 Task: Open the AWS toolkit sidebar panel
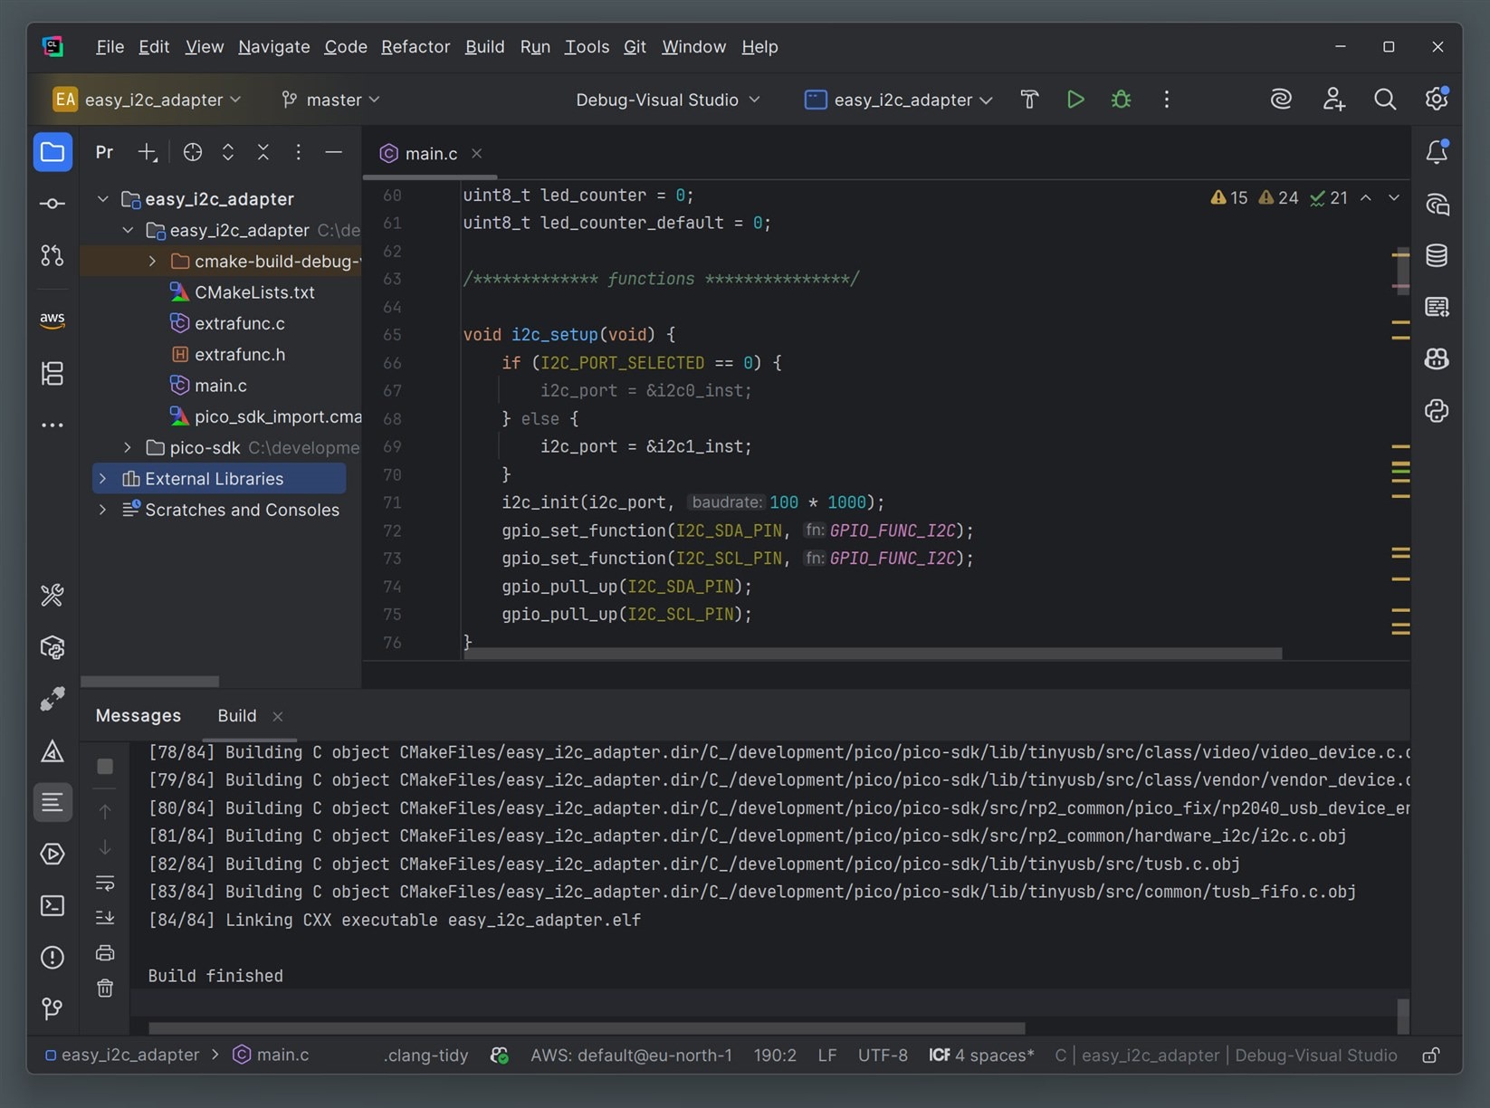point(53,320)
